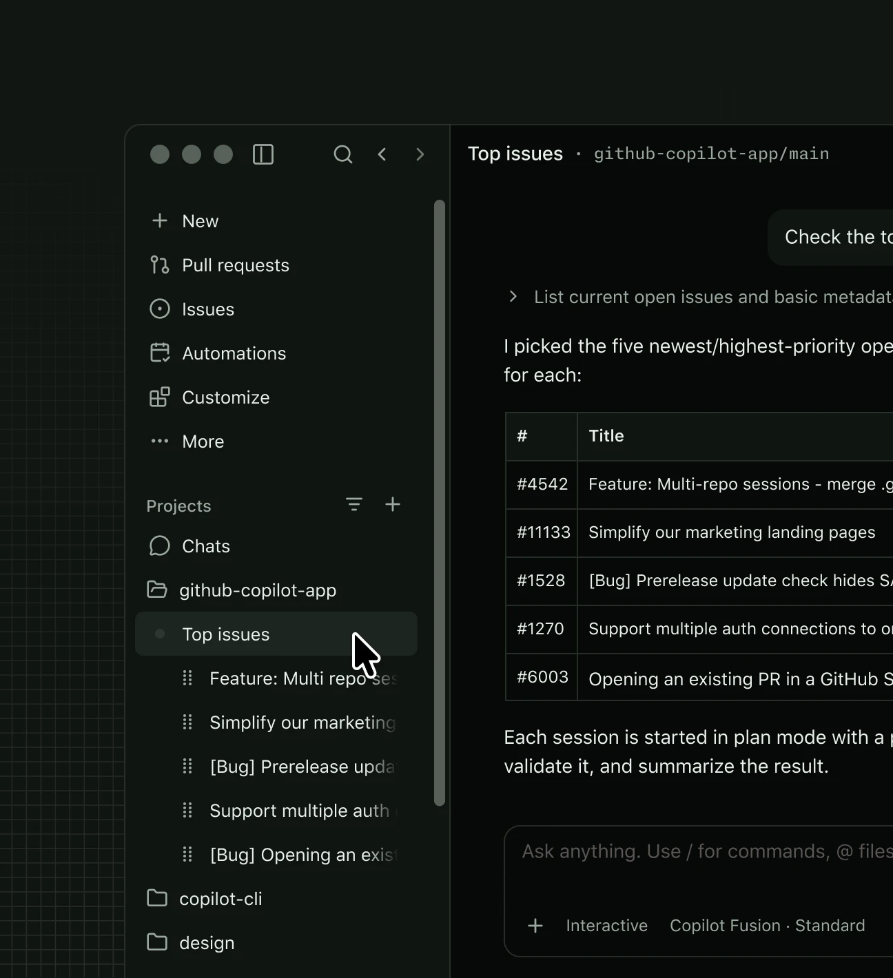
Task: Add a project with the plus icon
Action: [393, 505]
